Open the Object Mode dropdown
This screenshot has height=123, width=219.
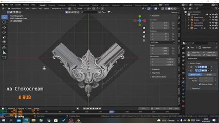click(15, 9)
